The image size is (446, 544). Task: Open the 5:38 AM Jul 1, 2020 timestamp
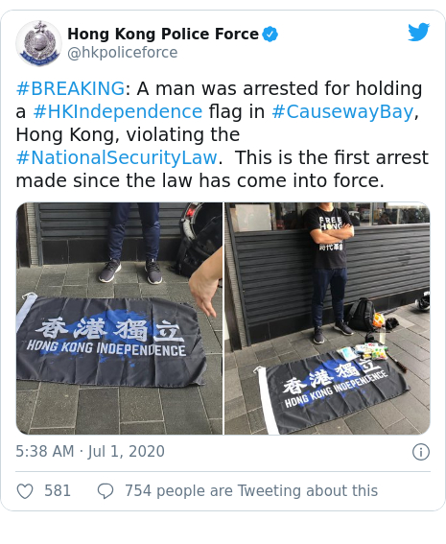pyautogui.click(x=90, y=452)
